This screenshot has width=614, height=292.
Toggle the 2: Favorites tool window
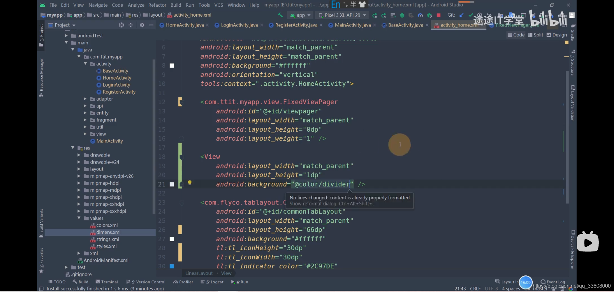click(x=41, y=260)
